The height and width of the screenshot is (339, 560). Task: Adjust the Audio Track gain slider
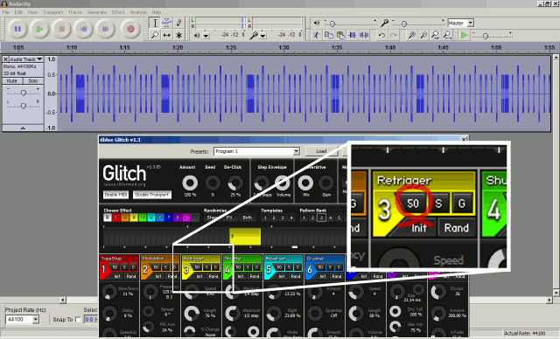24,93
